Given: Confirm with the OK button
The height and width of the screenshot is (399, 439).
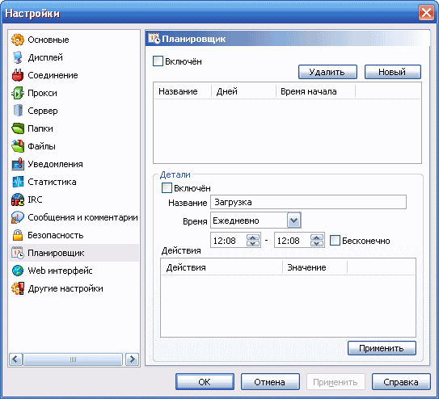Looking at the screenshot, I should click(x=205, y=382).
